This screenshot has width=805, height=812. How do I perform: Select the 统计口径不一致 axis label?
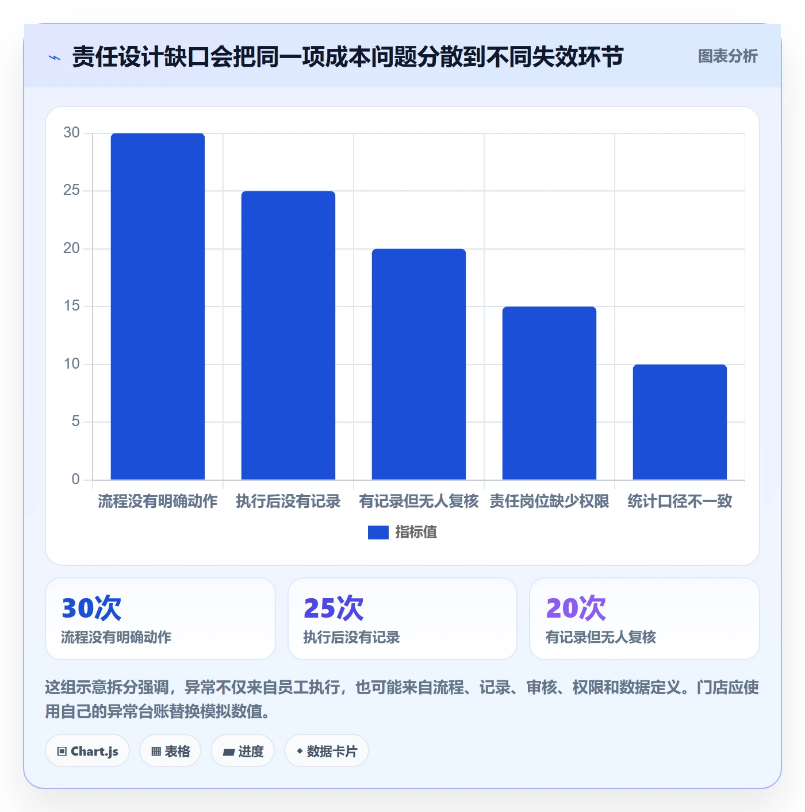pos(680,501)
